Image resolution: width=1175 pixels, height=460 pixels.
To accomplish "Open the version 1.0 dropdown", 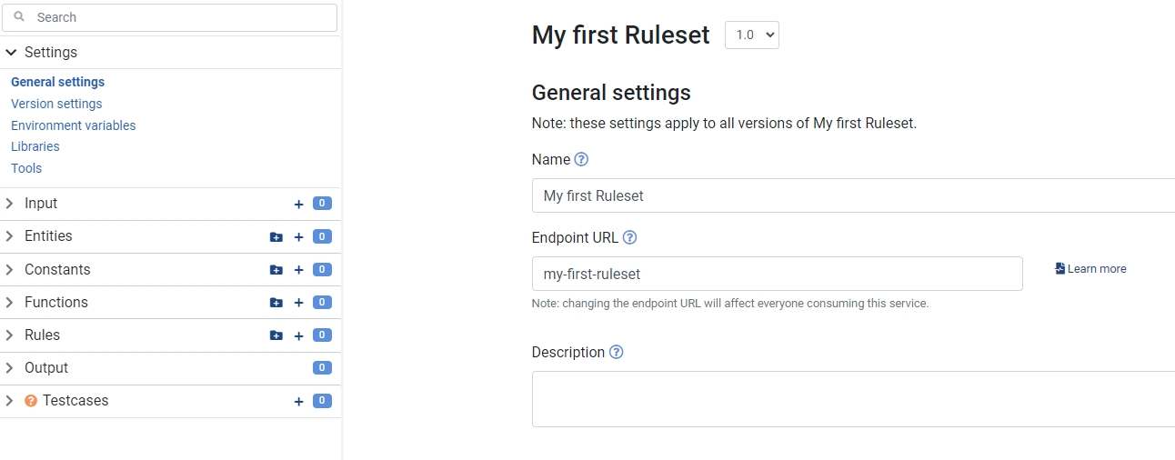I will (751, 35).
